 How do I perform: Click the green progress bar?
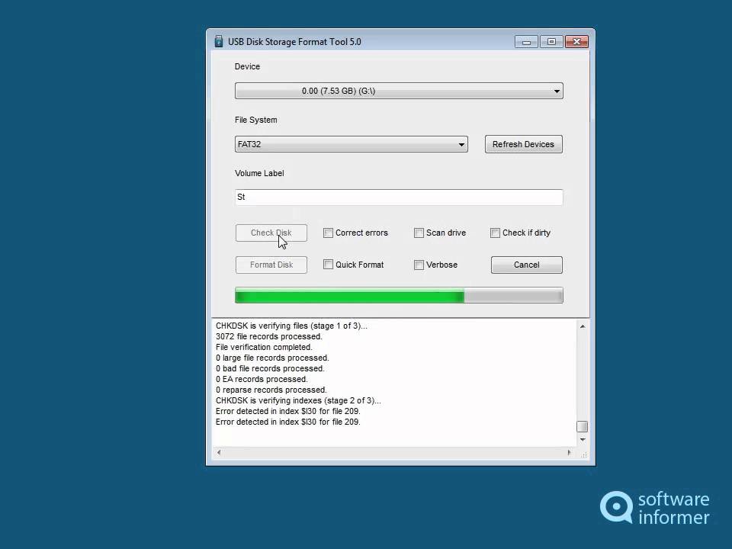tap(399, 296)
